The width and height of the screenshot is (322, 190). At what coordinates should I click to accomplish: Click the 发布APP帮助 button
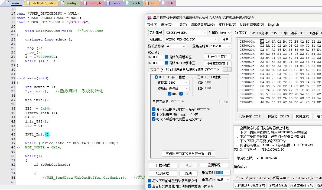(277, 185)
